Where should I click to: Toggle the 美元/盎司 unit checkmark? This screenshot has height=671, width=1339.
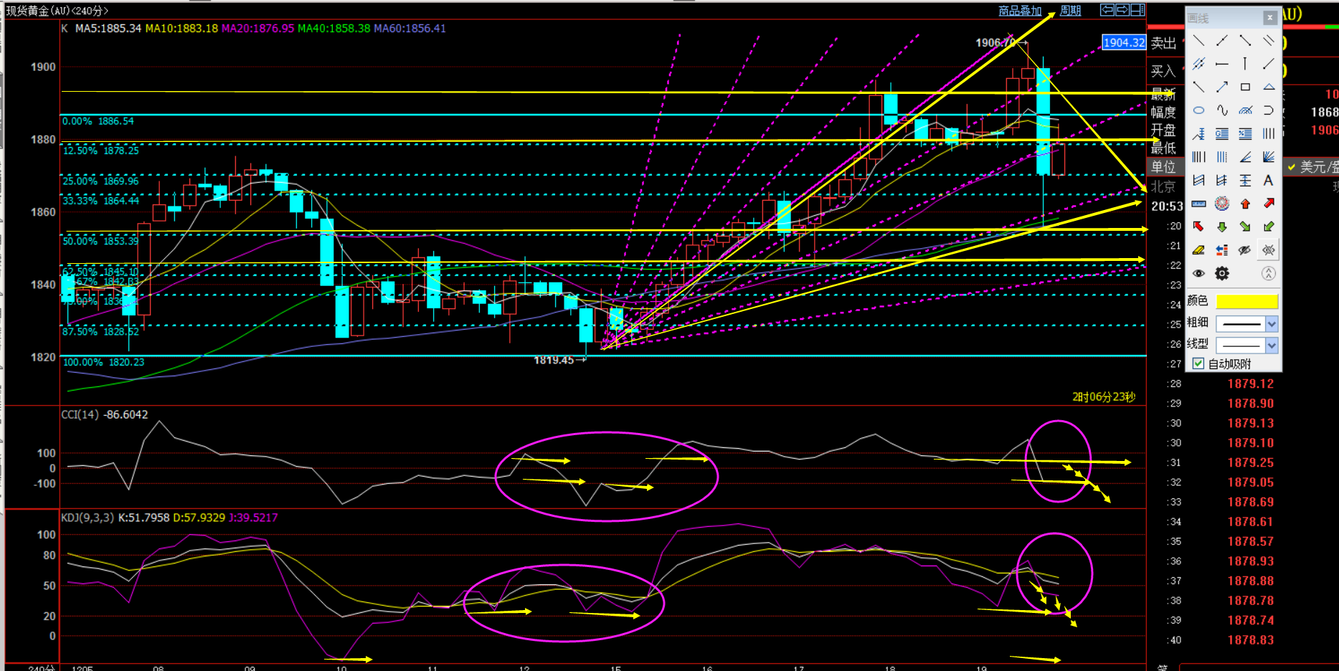coord(1292,167)
